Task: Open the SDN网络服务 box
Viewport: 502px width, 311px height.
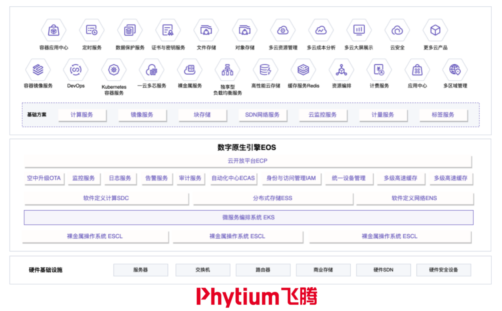Action: point(263,115)
